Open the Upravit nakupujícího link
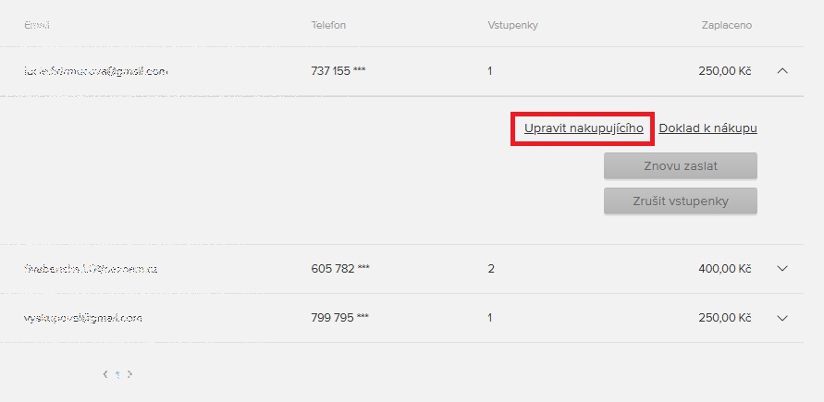 (584, 128)
